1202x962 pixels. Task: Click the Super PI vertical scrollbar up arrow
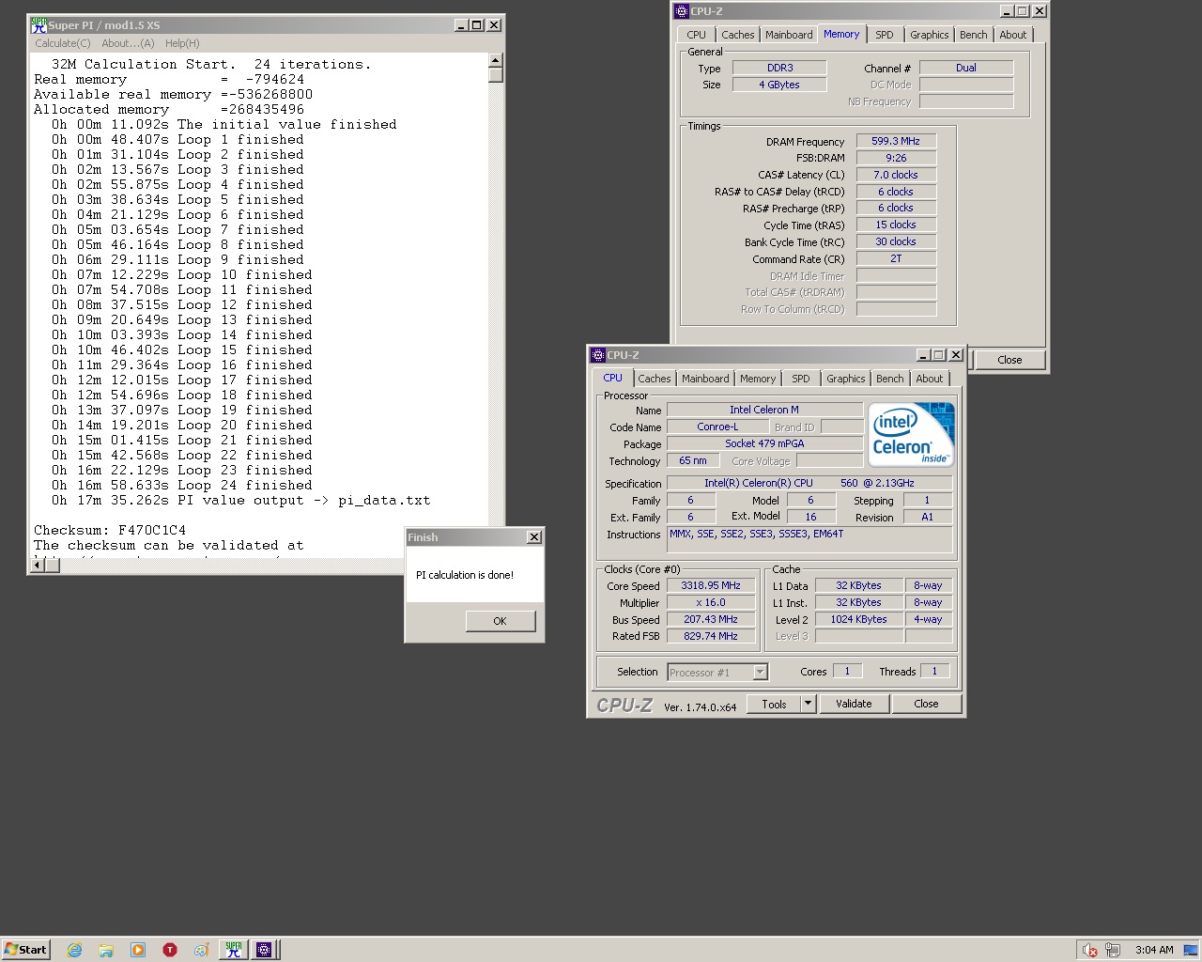[496, 60]
